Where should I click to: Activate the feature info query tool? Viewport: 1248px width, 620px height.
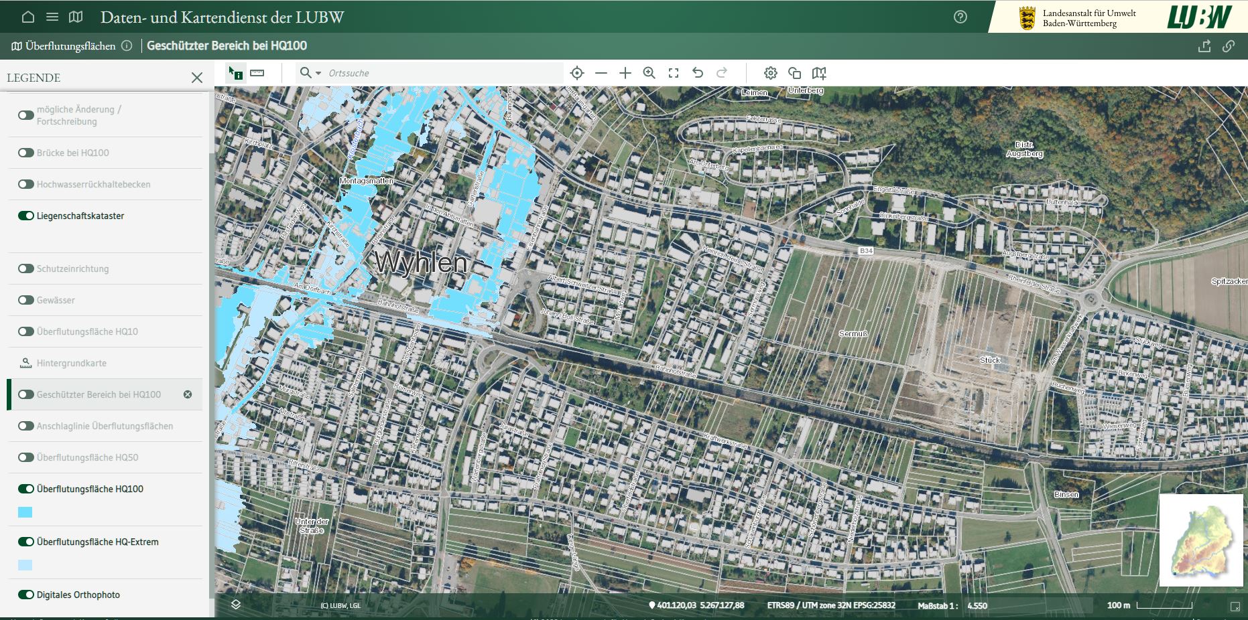pos(235,73)
